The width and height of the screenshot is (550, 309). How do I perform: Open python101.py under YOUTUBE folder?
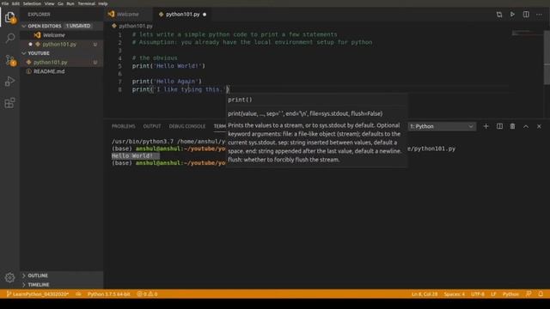tap(51, 63)
